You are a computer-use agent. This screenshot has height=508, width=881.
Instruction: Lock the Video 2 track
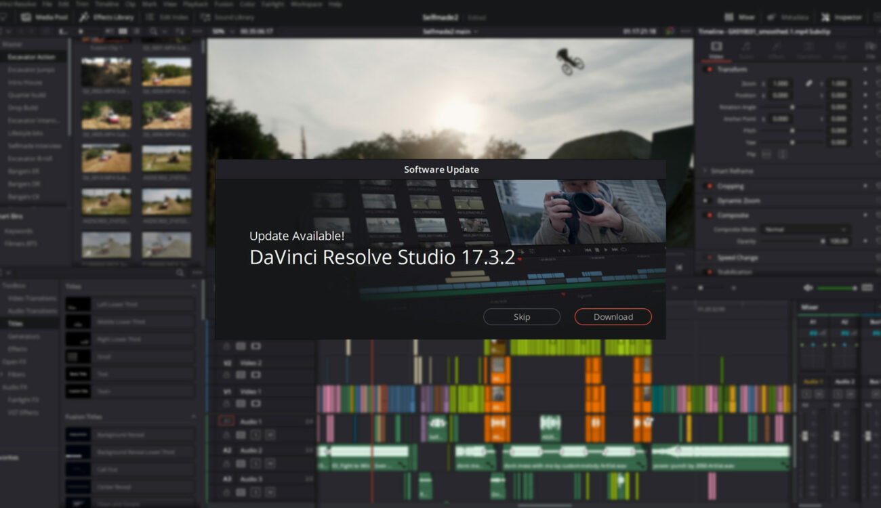(x=226, y=375)
